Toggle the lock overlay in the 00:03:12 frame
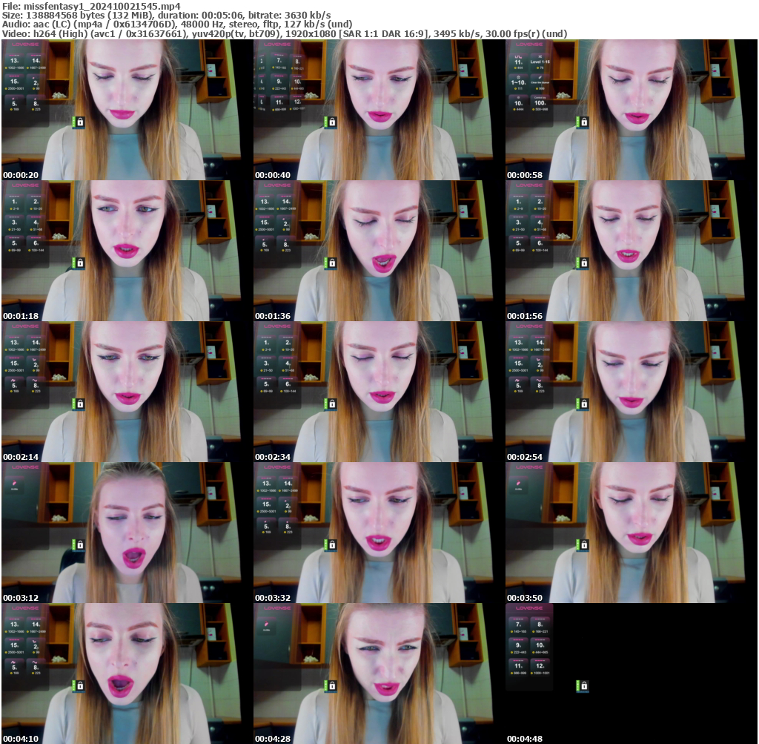Viewport: 759px width, 744px height. 80,545
